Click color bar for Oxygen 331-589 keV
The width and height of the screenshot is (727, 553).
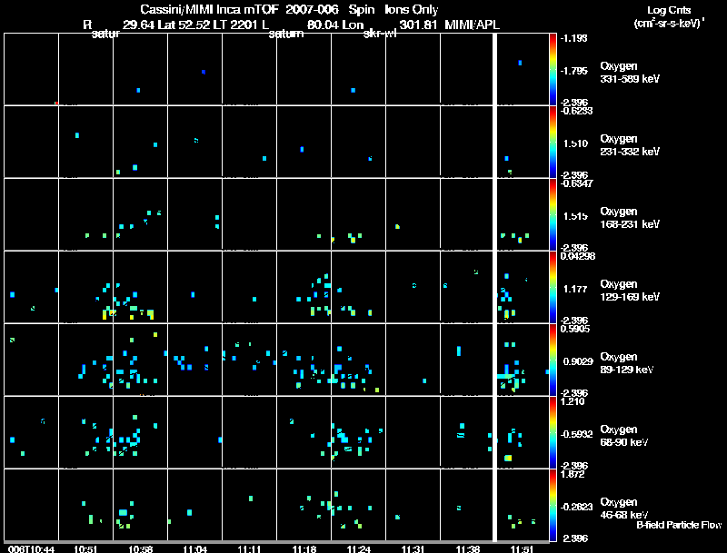(553, 69)
